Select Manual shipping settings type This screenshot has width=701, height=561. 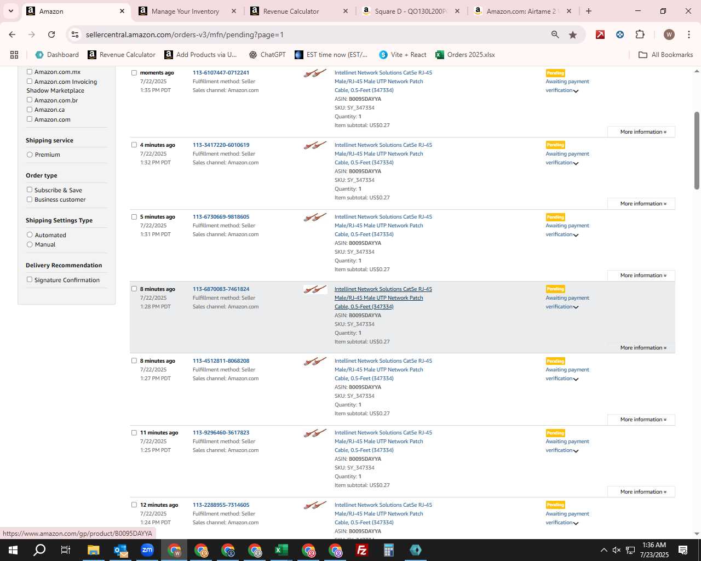(30, 244)
